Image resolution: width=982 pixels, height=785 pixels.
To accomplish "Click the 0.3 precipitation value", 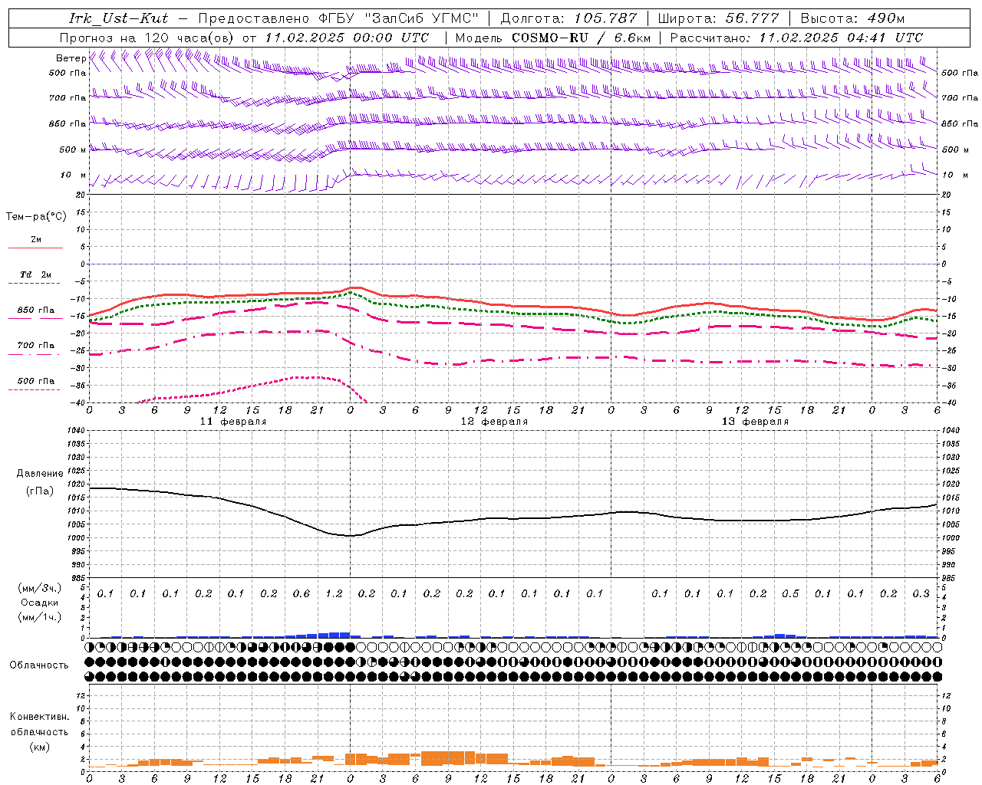I will 921,594.
